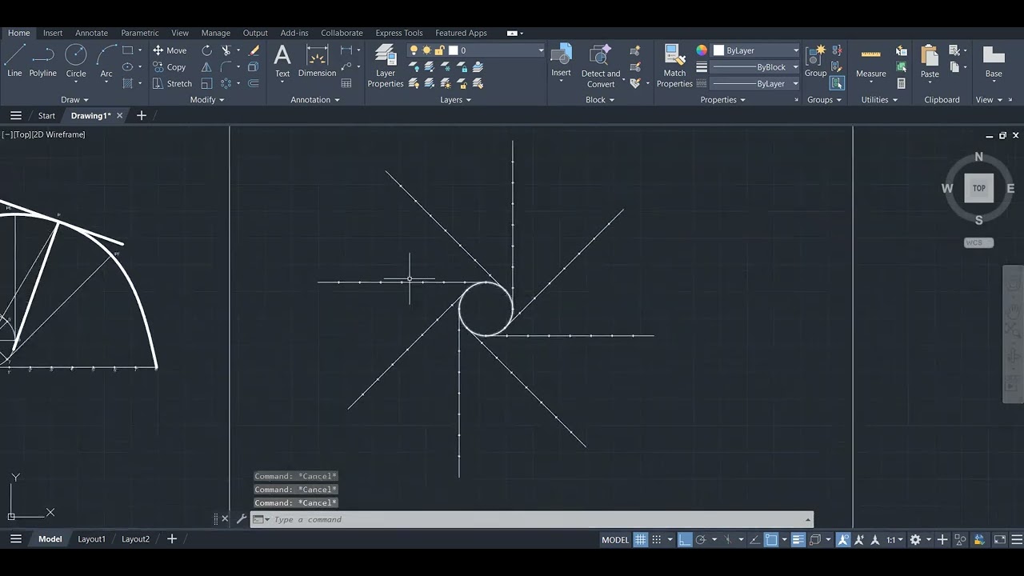Expand the Modify panel
The image size is (1024, 576).
pos(207,100)
